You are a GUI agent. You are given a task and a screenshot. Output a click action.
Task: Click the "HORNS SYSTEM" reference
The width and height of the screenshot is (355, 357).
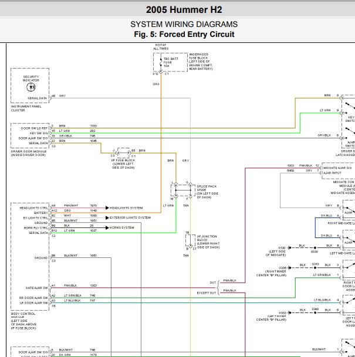(121, 227)
